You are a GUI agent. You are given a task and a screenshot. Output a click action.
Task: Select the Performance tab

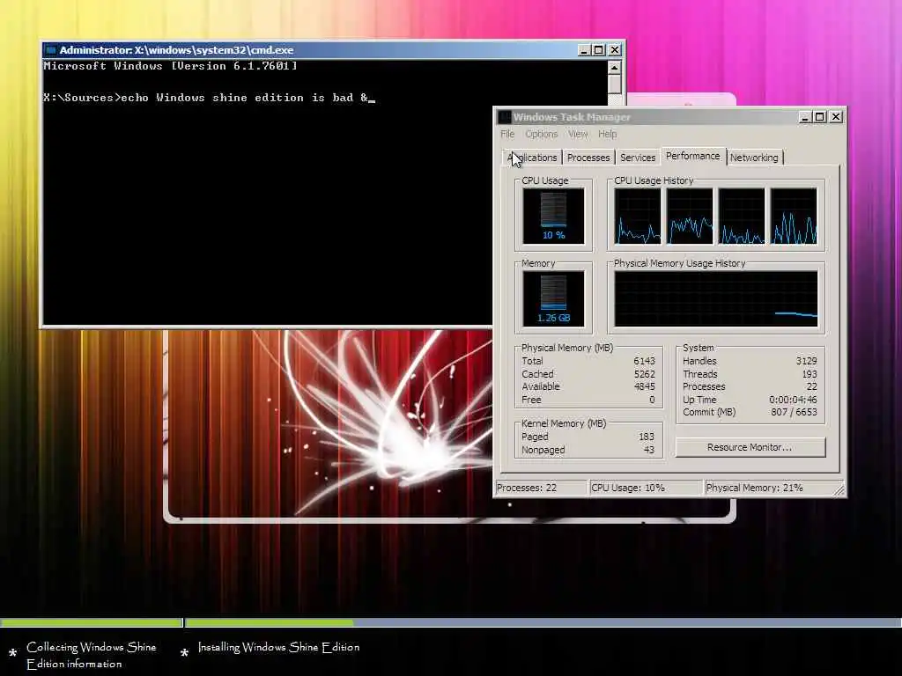tap(693, 156)
